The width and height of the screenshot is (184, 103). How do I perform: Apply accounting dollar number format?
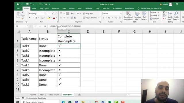104,18
